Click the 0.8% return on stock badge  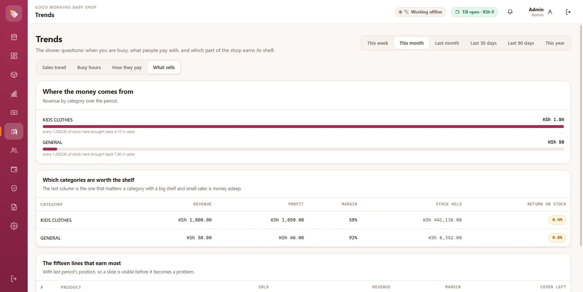tap(557, 238)
